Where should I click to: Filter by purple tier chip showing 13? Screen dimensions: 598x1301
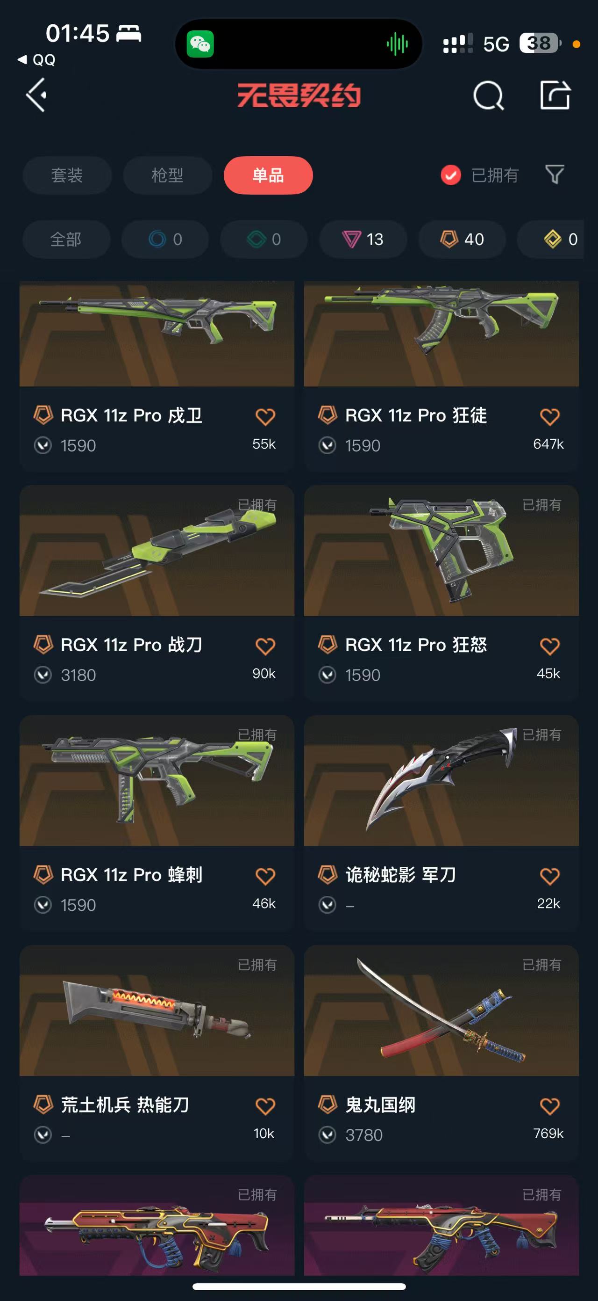tap(363, 239)
